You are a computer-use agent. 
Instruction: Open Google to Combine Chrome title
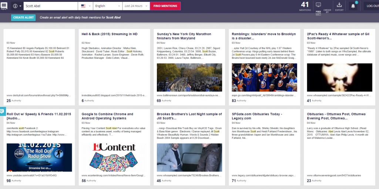[107, 116]
